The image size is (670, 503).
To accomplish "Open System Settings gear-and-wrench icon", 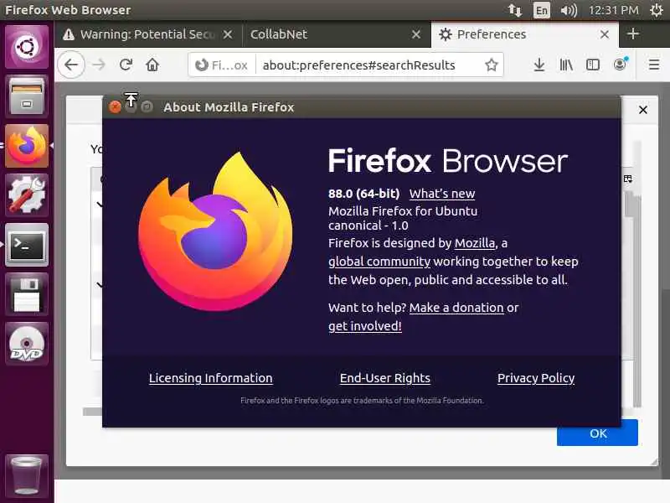I will pos(27,195).
